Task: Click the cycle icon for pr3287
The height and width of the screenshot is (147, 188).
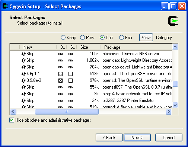Action: coord(23,101)
